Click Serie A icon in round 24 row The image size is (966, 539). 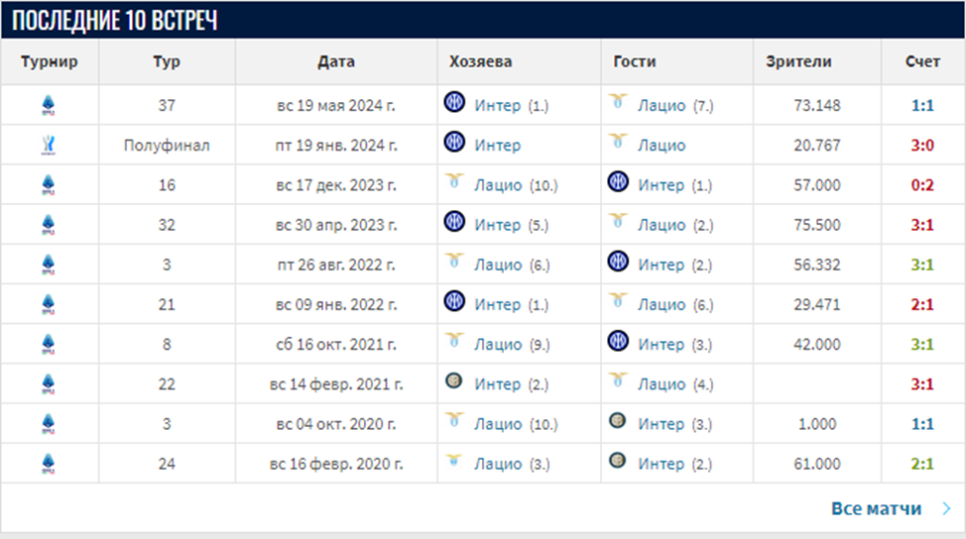click(49, 463)
